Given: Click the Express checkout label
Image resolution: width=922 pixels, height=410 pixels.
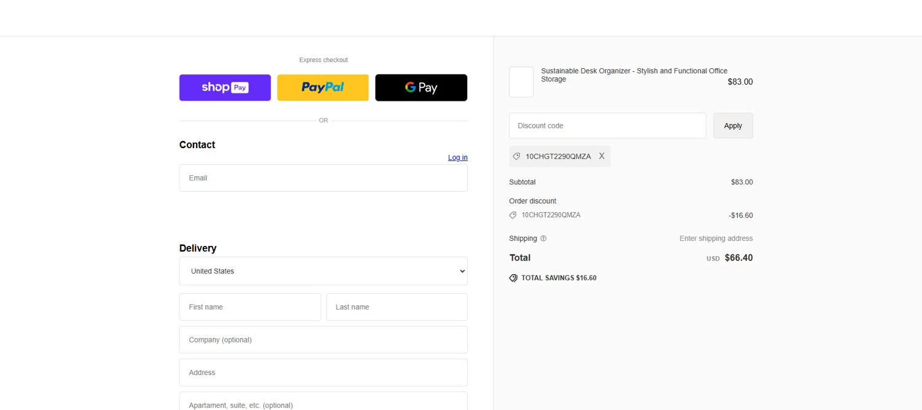Looking at the screenshot, I should click(323, 60).
